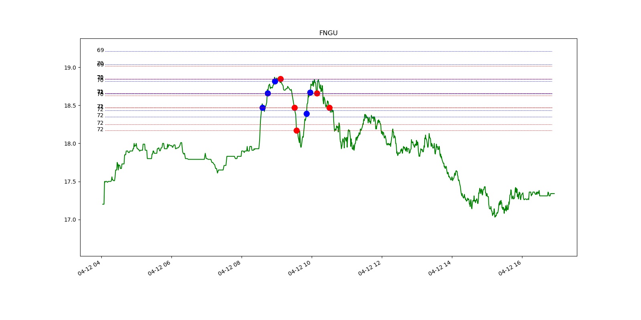Click the red marker at the price peak

[280, 79]
